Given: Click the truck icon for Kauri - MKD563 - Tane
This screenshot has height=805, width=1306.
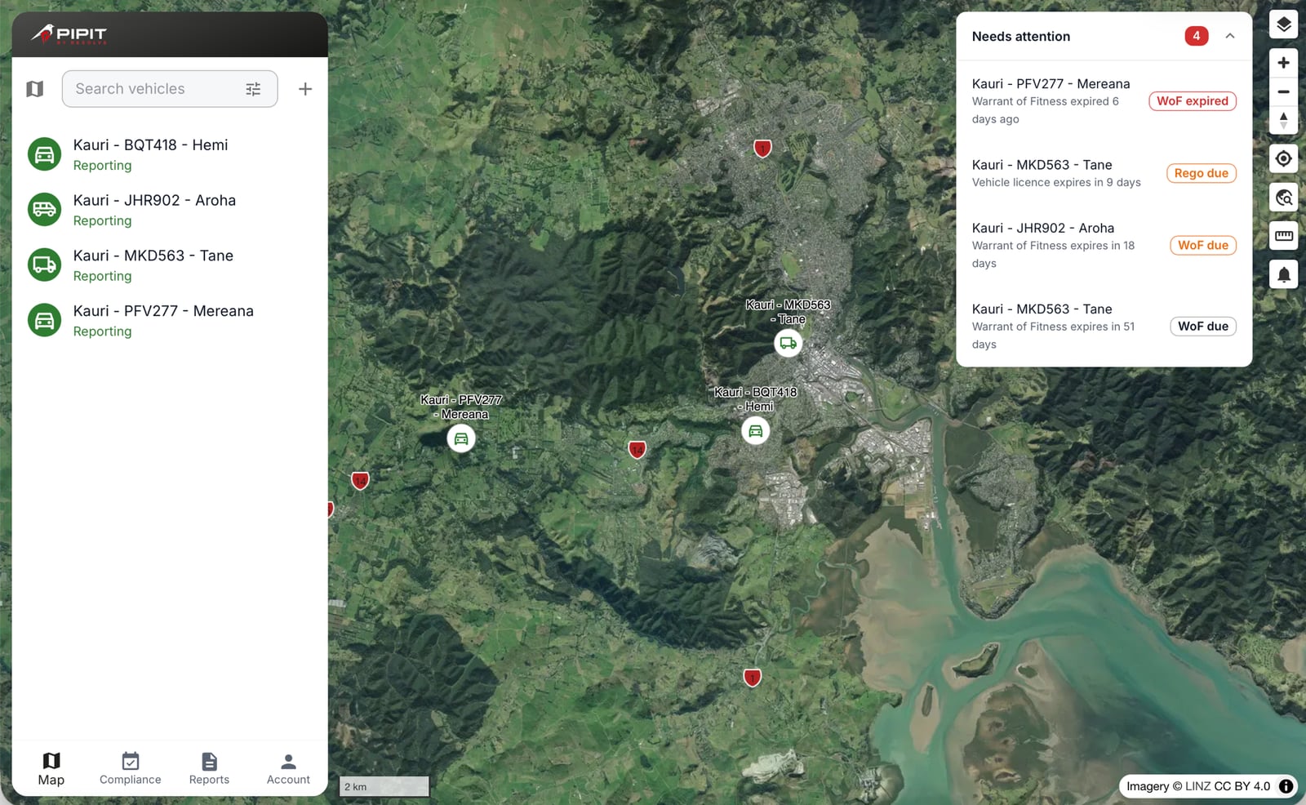Looking at the screenshot, I should [x=45, y=265].
